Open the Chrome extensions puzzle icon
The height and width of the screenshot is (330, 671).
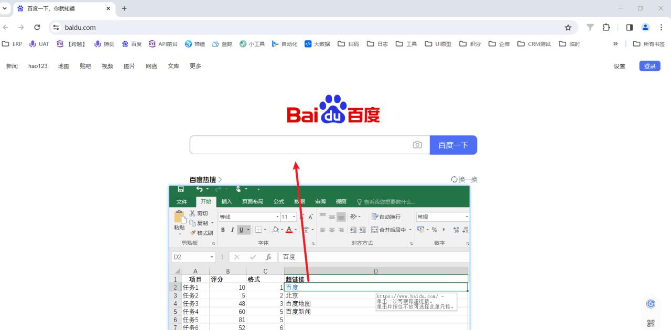607,27
